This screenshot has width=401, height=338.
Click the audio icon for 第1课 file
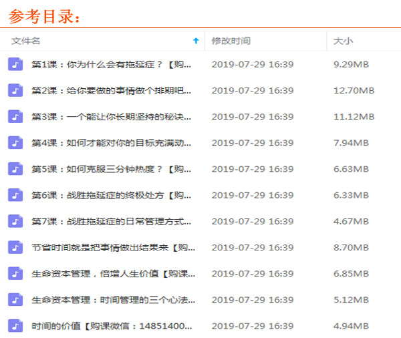pyautogui.click(x=15, y=65)
